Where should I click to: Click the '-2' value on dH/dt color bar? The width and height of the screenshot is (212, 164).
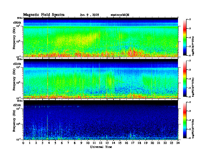click(x=190, y=20)
